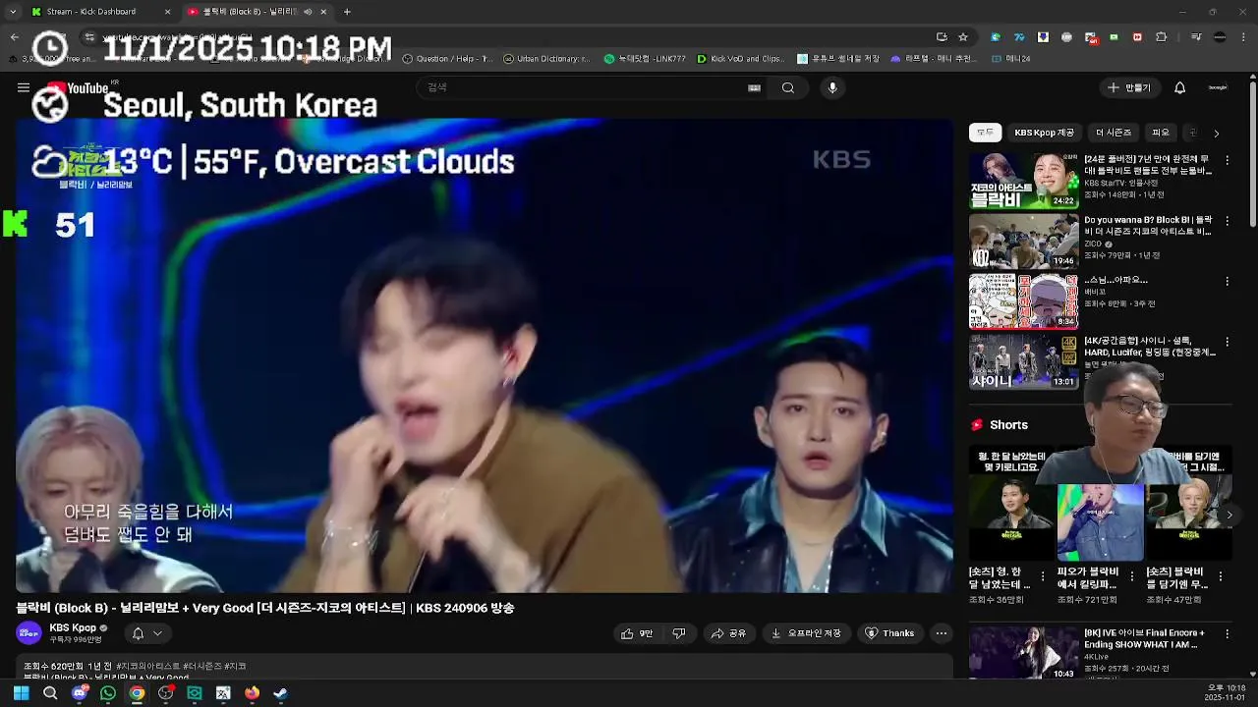1258x707 pixels.
Task: Open Google Chrome from the taskbar
Action: coord(137,693)
